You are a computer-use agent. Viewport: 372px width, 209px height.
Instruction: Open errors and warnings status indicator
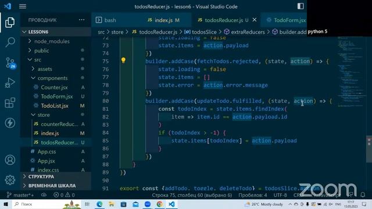tap(64, 195)
